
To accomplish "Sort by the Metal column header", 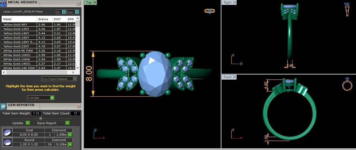I will pos(19,19).
